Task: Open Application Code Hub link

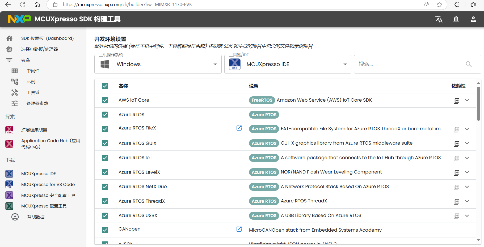Action: tap(51, 144)
